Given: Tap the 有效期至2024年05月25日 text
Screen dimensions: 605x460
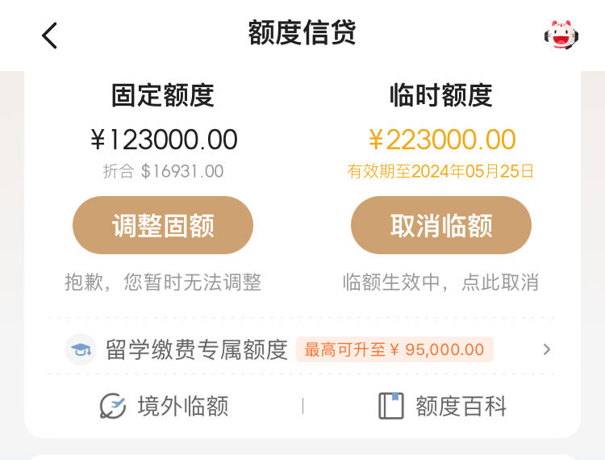Looking at the screenshot, I should [440, 171].
